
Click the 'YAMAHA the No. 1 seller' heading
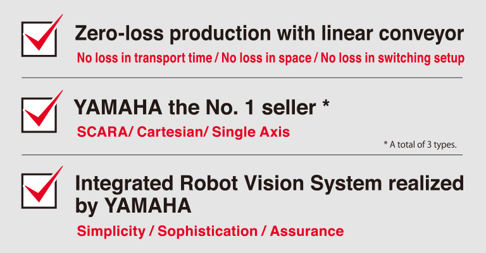195,107
